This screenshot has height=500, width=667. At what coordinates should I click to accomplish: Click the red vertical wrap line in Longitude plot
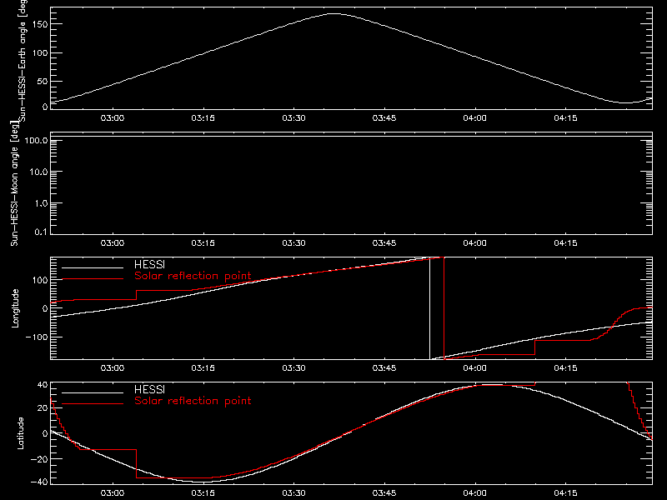point(444,308)
